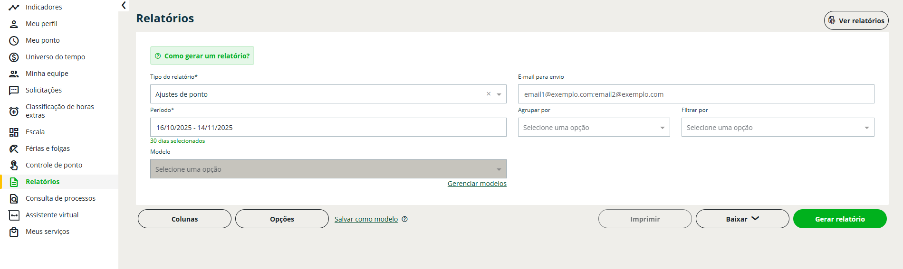Click the Indicadores chart icon in sidebar
The height and width of the screenshot is (269, 903).
coord(14,7)
